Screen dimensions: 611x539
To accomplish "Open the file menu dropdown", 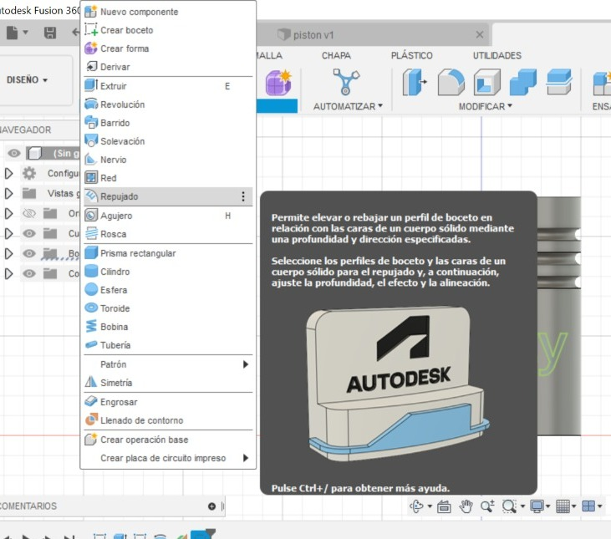I will [x=18, y=33].
